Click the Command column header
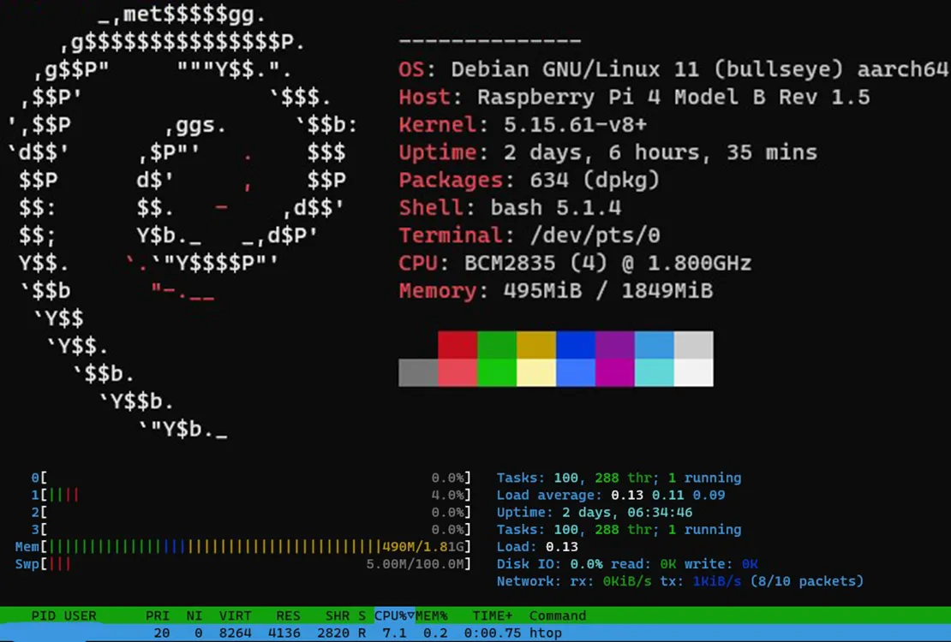Image resolution: width=951 pixels, height=642 pixels. point(558,615)
